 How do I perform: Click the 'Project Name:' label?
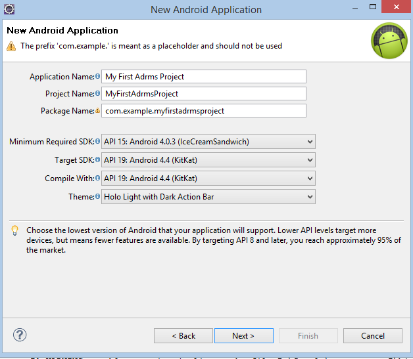pyautogui.click(x=70, y=94)
